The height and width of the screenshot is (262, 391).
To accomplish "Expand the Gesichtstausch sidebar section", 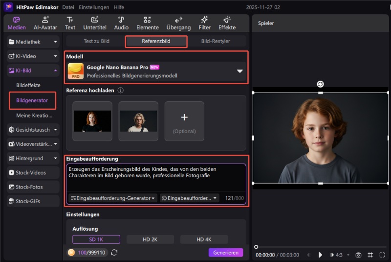I will point(32,130).
